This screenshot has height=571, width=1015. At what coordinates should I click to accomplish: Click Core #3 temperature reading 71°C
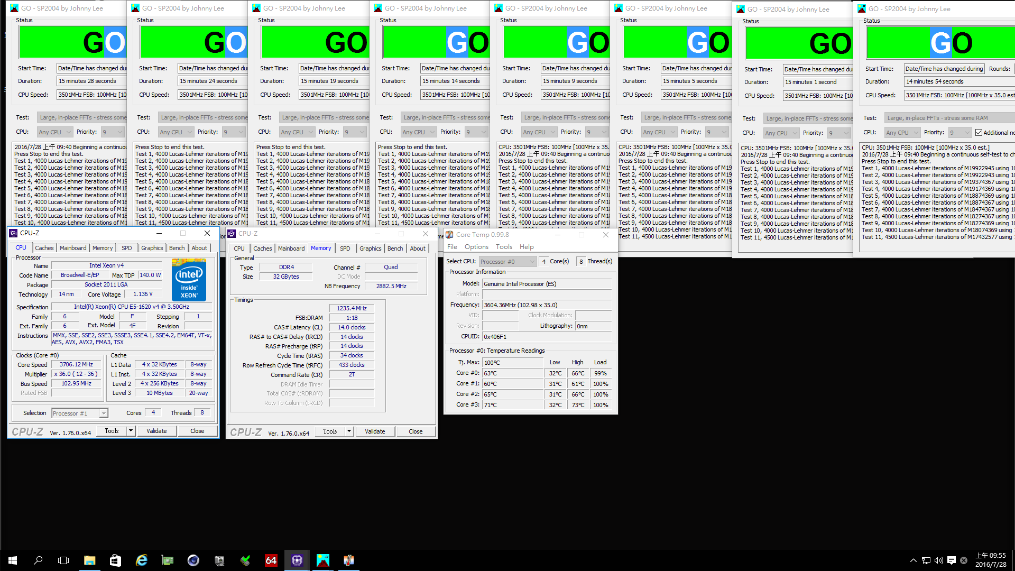513,405
